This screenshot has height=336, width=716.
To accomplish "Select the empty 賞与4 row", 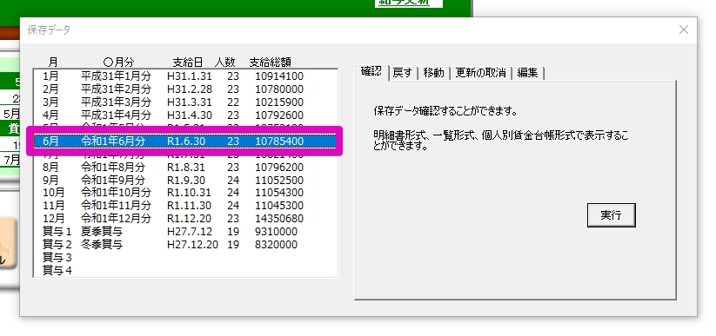I will [185, 270].
